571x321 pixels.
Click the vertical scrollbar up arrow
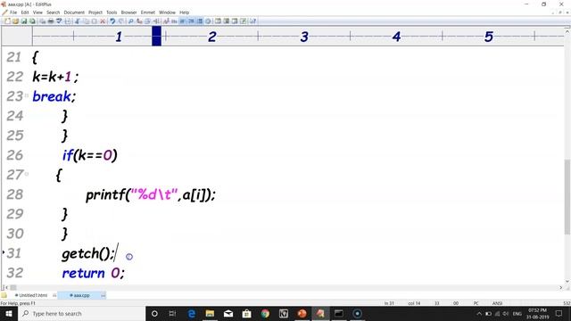[x=567, y=32]
